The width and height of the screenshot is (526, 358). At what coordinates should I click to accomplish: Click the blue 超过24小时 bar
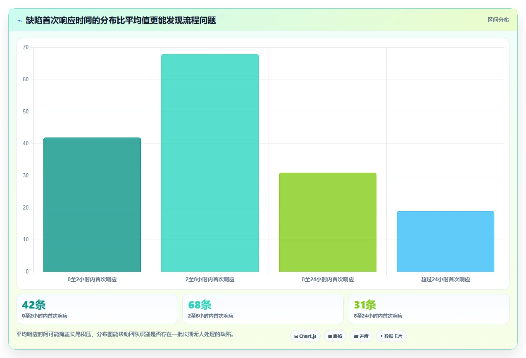pos(445,241)
